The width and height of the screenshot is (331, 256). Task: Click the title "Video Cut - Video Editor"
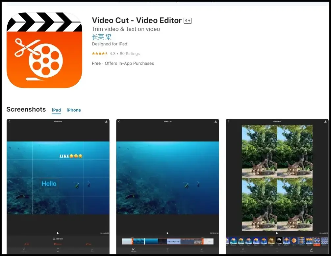pyautogui.click(x=137, y=20)
